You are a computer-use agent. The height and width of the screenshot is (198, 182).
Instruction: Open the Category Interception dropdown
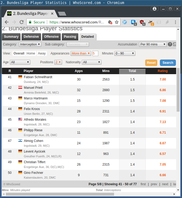30,44
